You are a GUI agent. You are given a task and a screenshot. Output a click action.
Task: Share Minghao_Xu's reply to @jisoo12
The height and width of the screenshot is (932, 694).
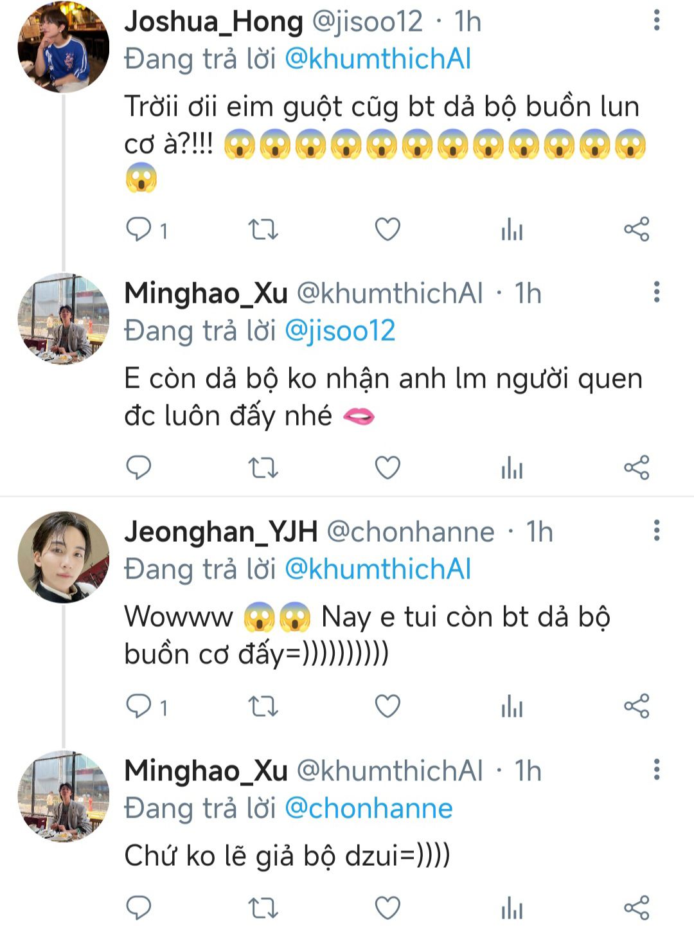(x=637, y=468)
